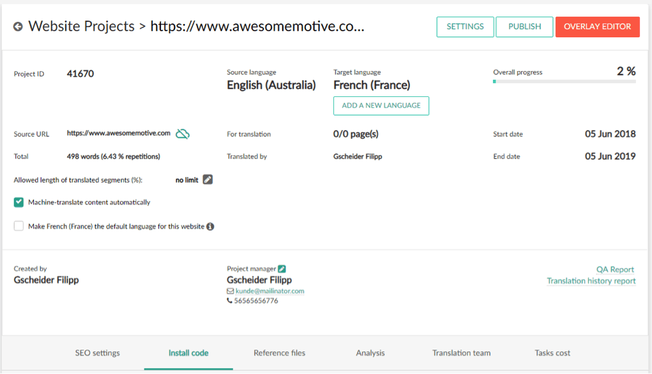
Task: Go back using the arrow beside Website Projects
Action: pyautogui.click(x=18, y=27)
